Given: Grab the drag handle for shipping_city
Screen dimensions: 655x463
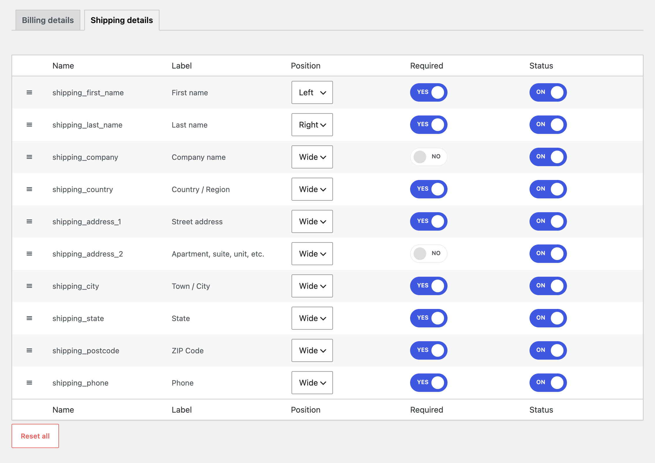Looking at the screenshot, I should [29, 286].
